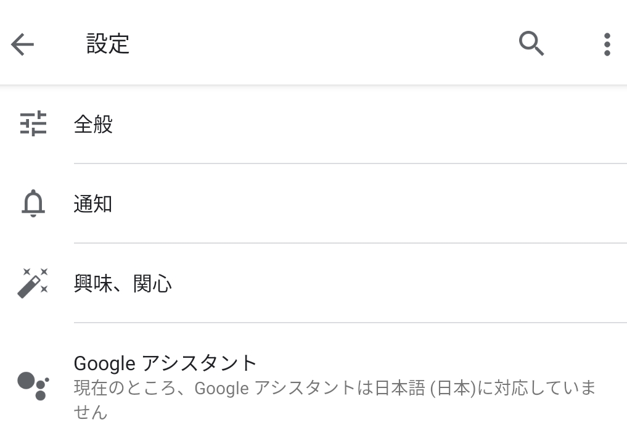The height and width of the screenshot is (438, 627).
Task: Click the 設定 page title
Action: (x=108, y=44)
